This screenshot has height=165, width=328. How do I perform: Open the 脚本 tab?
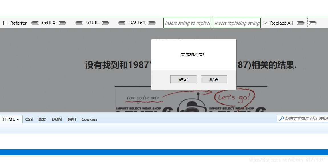coord(42,119)
